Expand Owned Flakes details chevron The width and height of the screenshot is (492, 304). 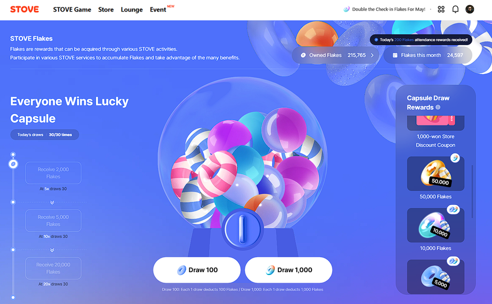click(372, 55)
